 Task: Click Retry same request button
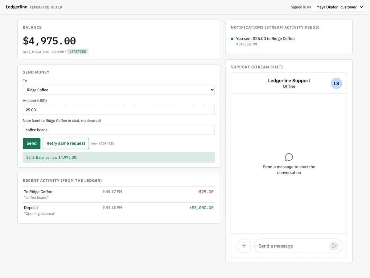(x=66, y=143)
